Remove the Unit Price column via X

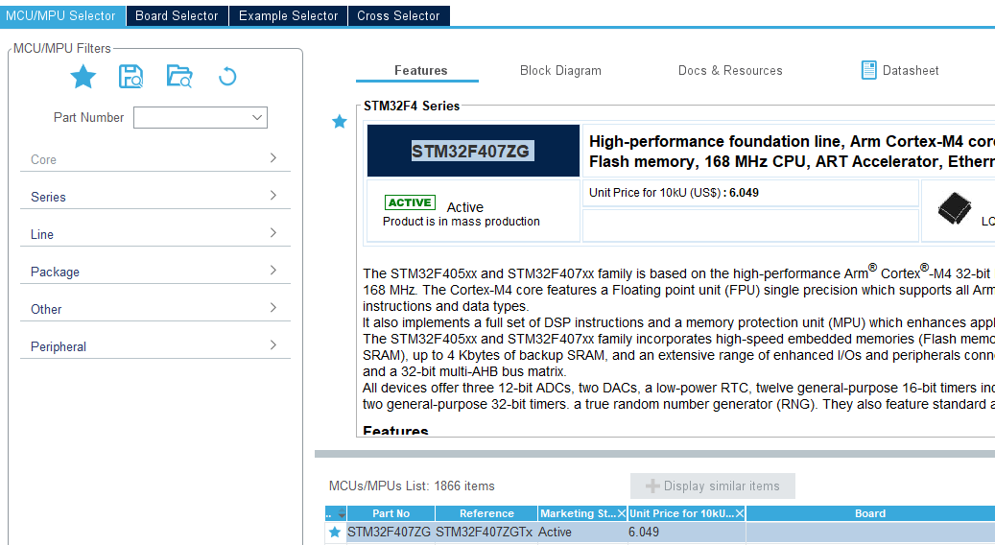(739, 513)
